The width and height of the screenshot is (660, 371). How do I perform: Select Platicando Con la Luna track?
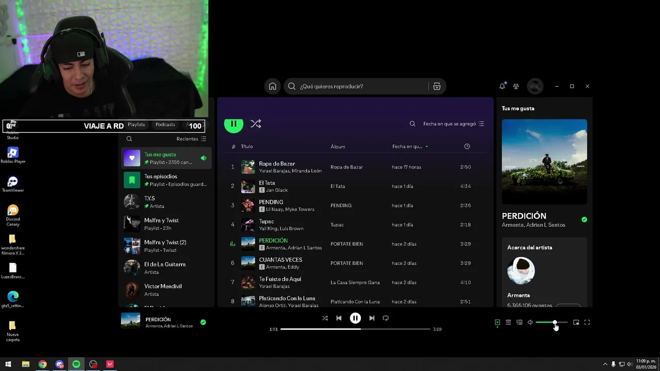pos(355,300)
